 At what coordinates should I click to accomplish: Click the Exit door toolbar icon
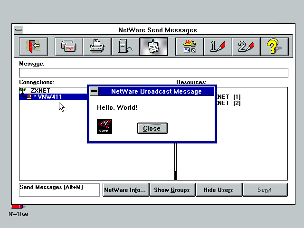tap(34, 47)
